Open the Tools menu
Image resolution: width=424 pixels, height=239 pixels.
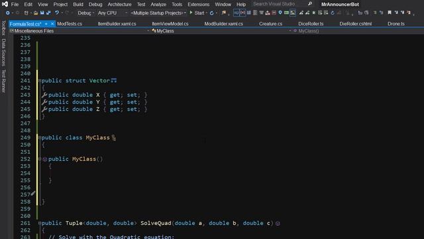tap(177, 5)
